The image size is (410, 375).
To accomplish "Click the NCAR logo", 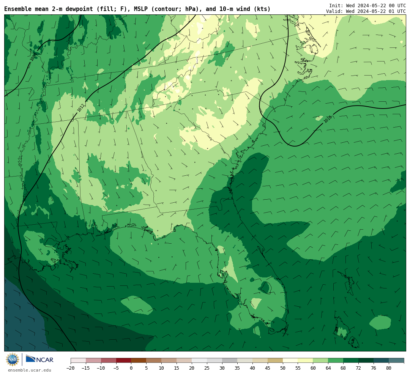I will (39, 359).
